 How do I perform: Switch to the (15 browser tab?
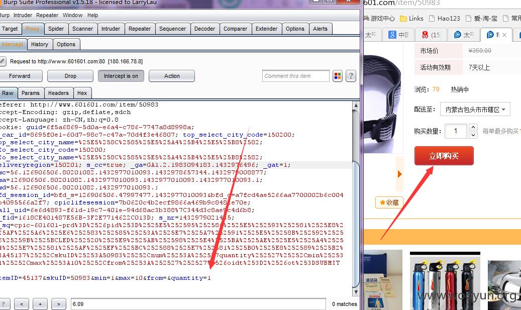click(431, 35)
